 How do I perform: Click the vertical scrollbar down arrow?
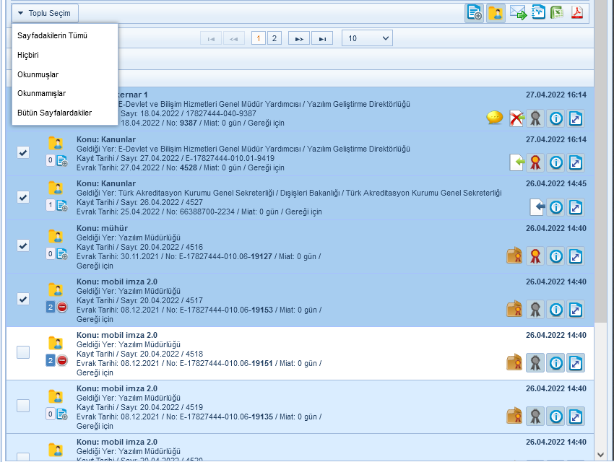[x=601, y=454]
